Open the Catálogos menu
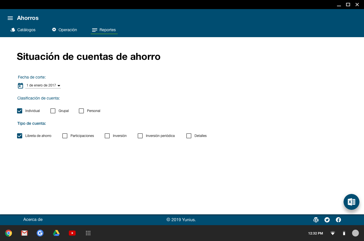Screen dimensions: 364x241 click(x=23, y=30)
